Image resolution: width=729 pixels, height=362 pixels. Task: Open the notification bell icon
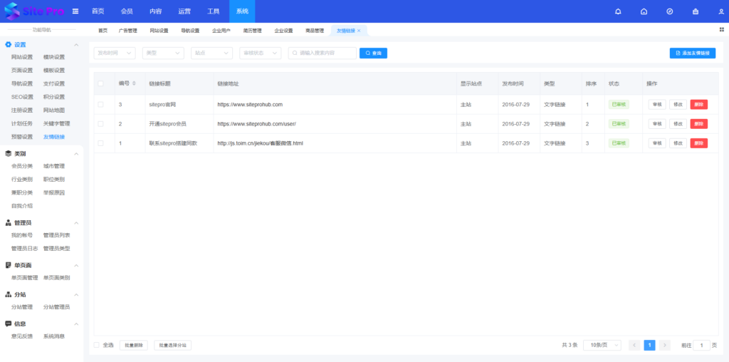618,11
